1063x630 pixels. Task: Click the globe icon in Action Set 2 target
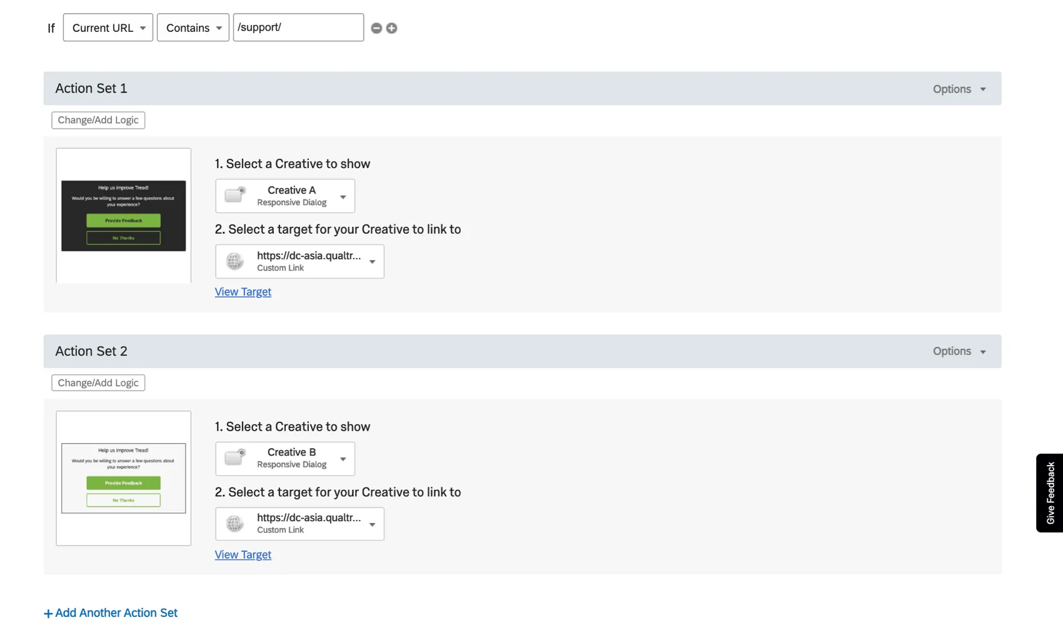coord(235,524)
